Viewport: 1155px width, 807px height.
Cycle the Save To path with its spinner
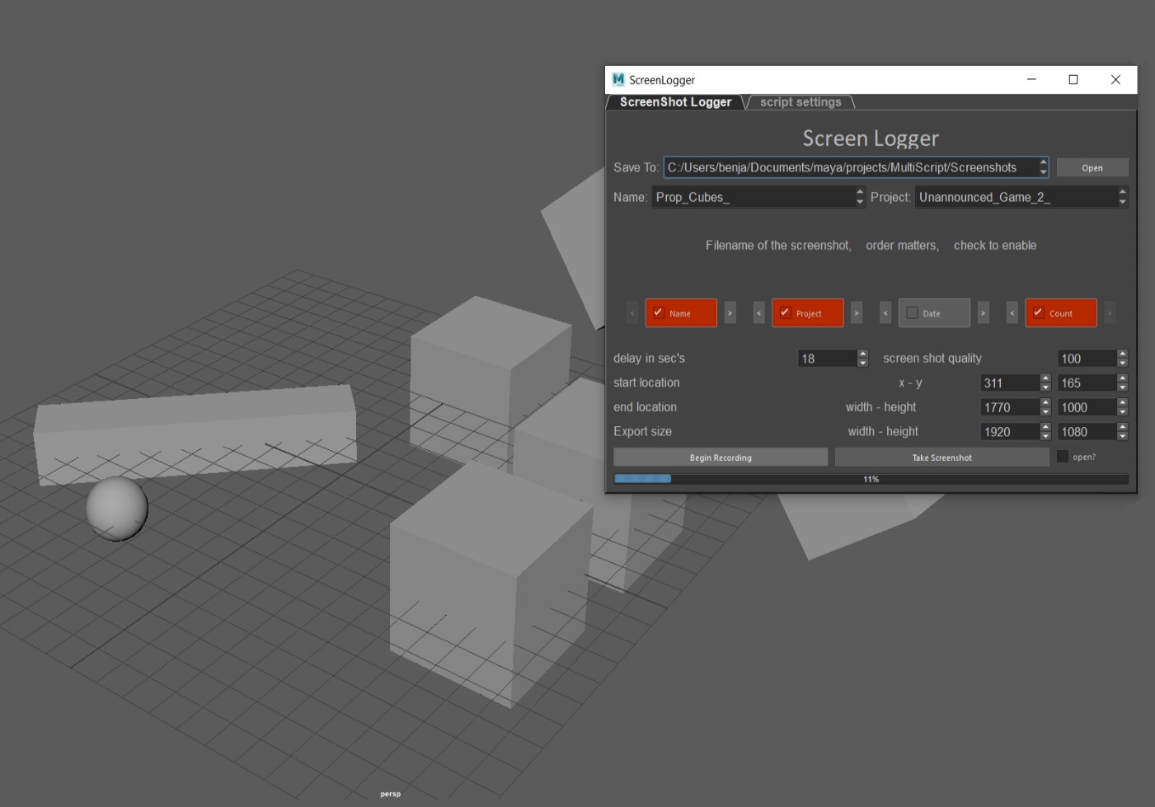[1042, 167]
